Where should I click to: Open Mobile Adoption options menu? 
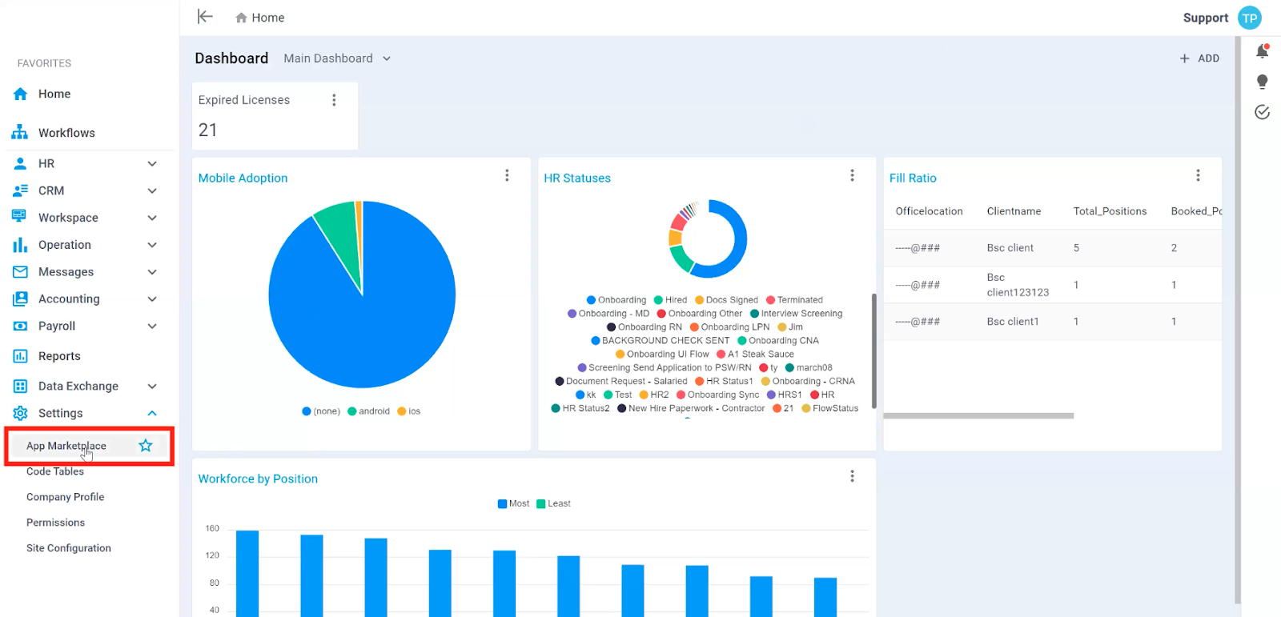point(507,175)
